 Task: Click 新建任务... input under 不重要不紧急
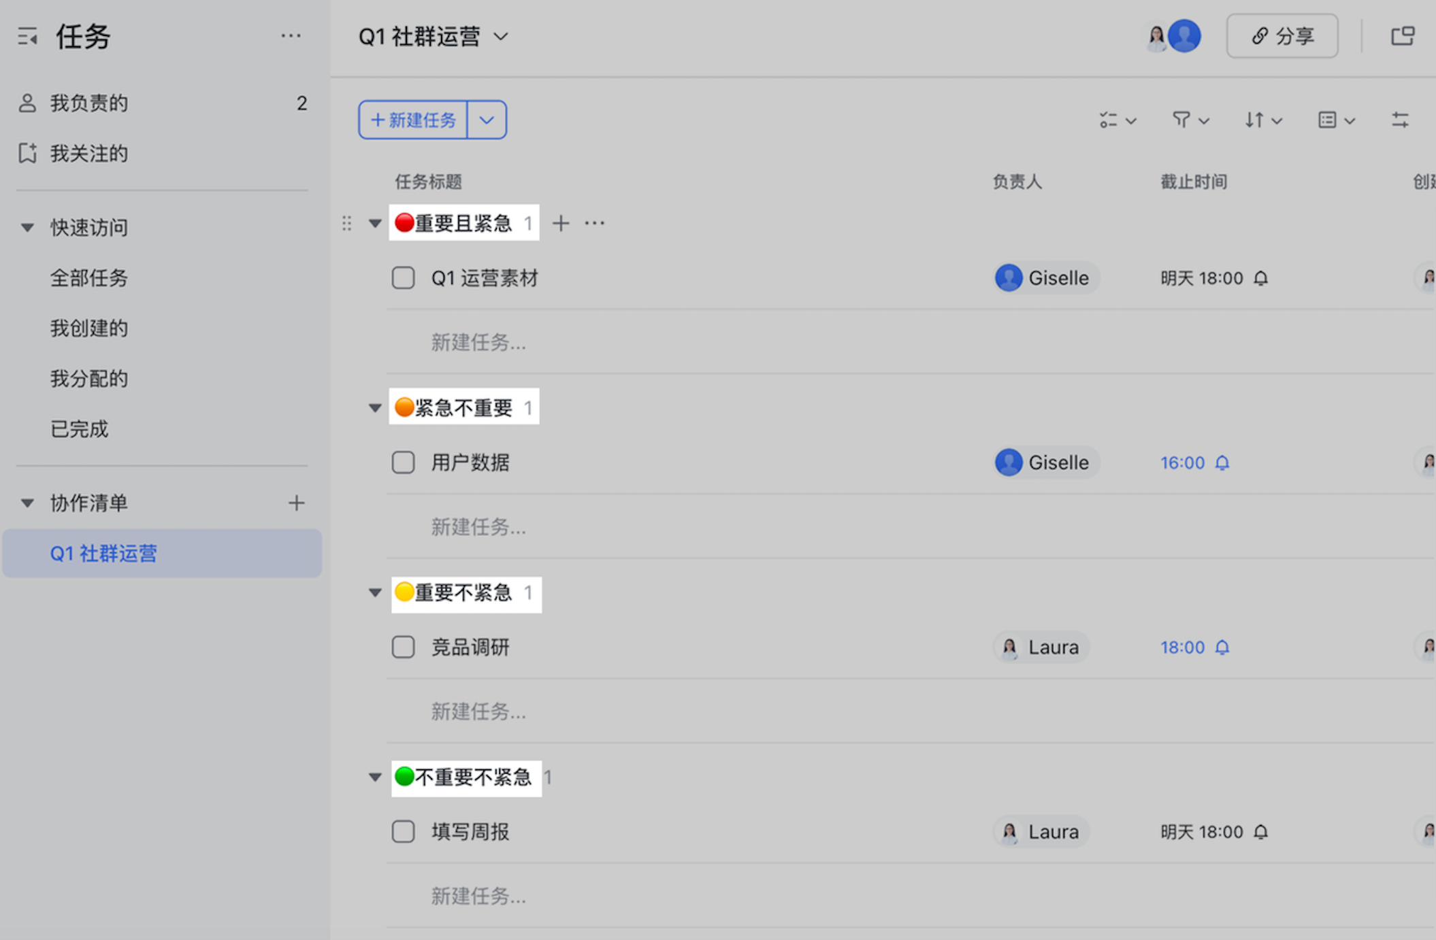click(x=478, y=896)
